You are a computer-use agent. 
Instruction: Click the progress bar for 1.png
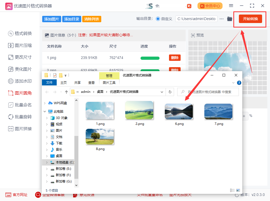[150, 58]
